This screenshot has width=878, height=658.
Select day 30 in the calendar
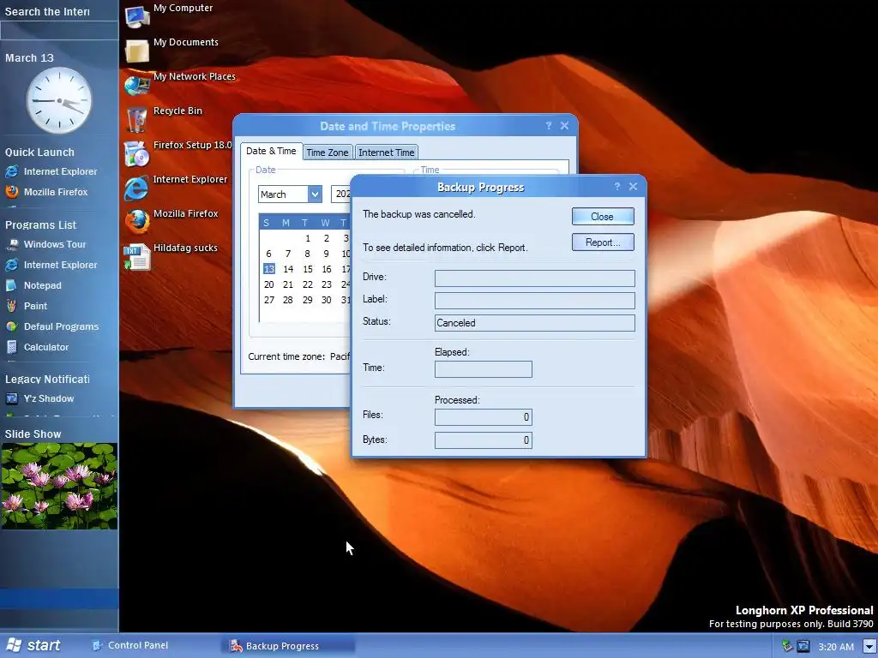click(327, 300)
